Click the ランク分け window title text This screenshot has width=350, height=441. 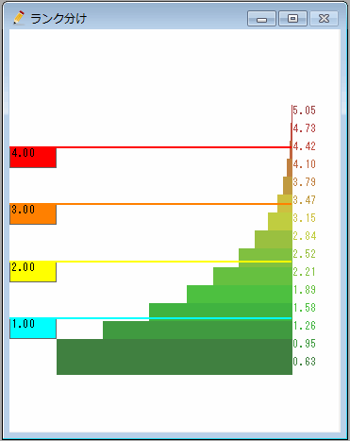pos(58,19)
